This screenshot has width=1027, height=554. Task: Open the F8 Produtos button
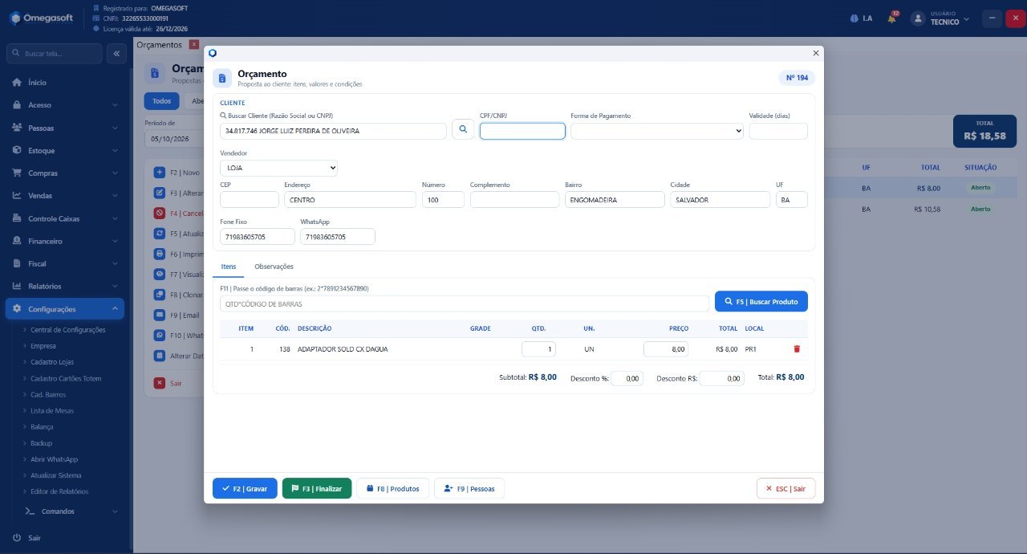(x=393, y=488)
